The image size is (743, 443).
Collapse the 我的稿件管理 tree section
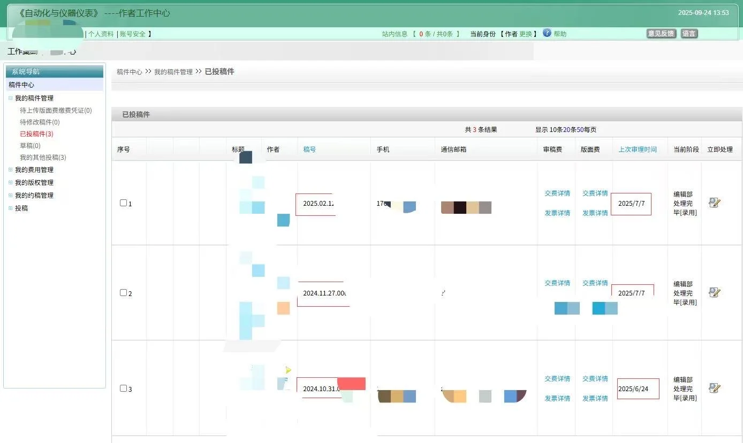point(10,98)
